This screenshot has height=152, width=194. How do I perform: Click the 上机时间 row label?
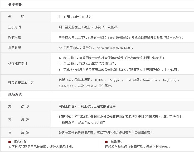click(x=15, y=27)
